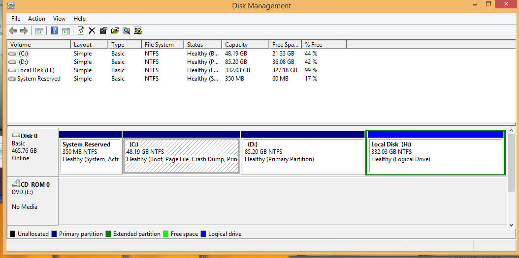Sort by the Capacity column header
519x258 pixels.
click(245, 45)
